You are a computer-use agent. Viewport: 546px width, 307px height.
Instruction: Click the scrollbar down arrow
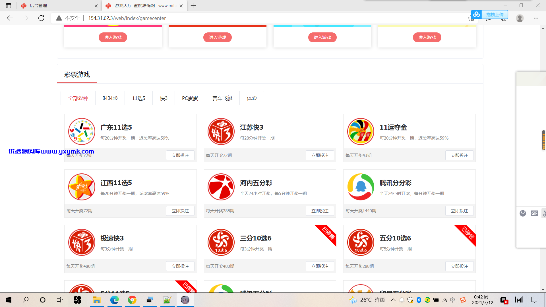tap(543, 290)
